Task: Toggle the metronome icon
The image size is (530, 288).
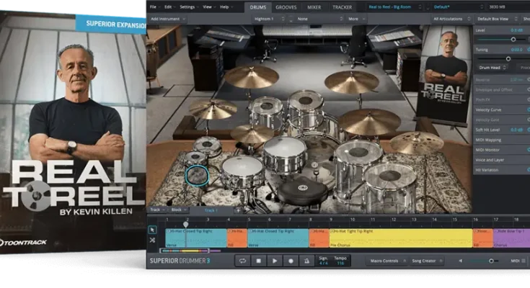Action: click(x=306, y=261)
